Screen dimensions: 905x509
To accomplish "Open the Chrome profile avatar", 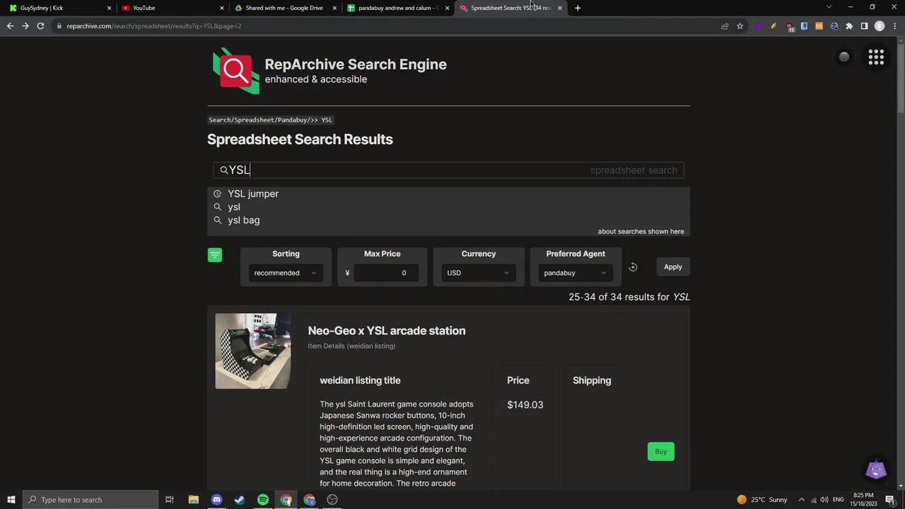I will [880, 26].
